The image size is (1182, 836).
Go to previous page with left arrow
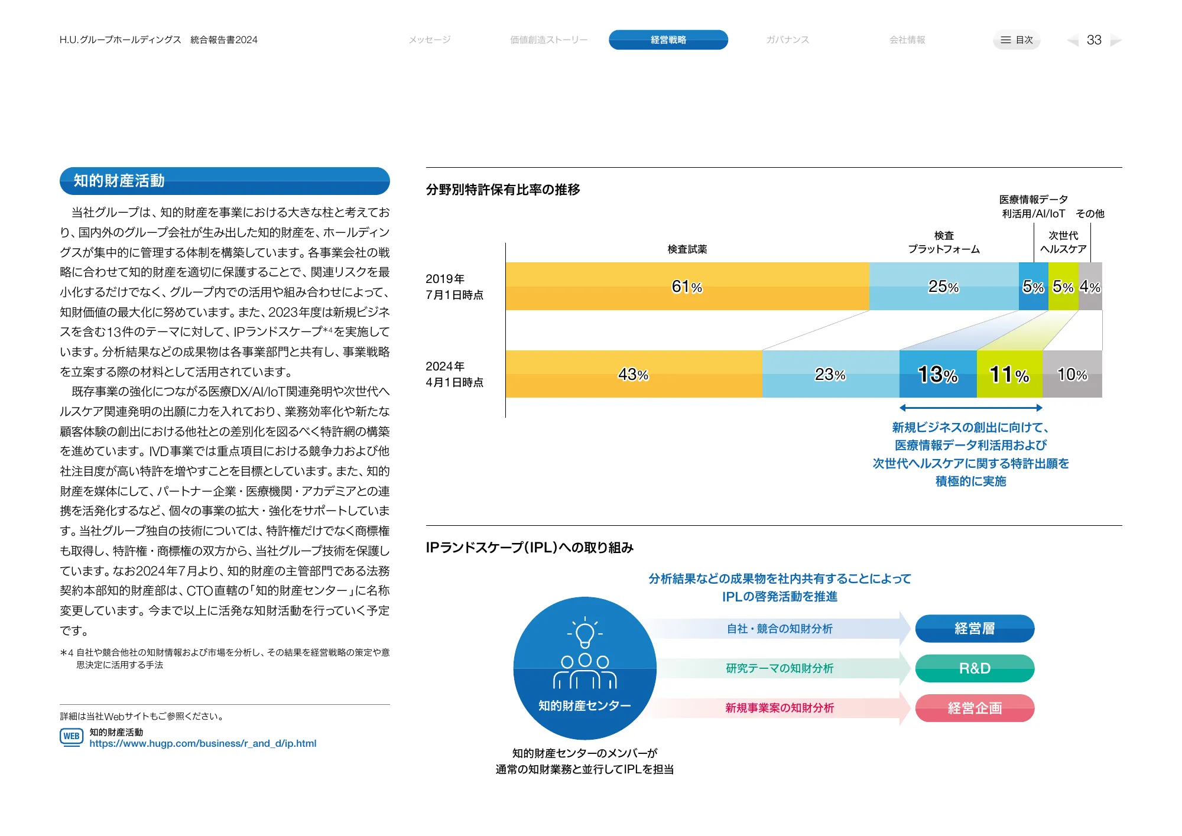coord(1072,40)
